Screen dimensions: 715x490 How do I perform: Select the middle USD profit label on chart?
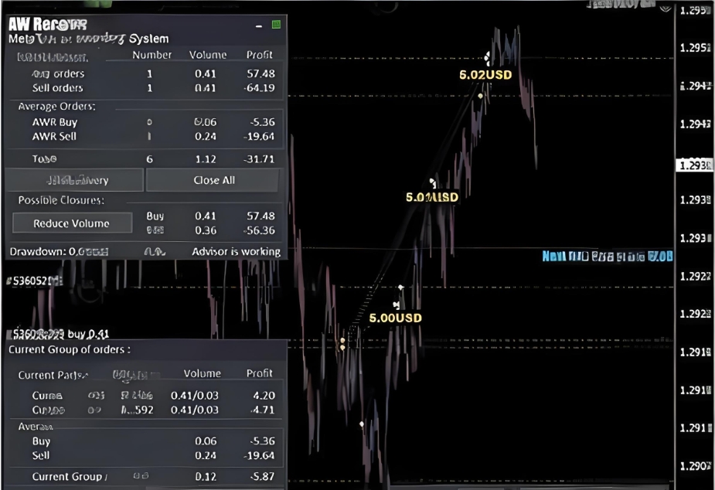(432, 197)
